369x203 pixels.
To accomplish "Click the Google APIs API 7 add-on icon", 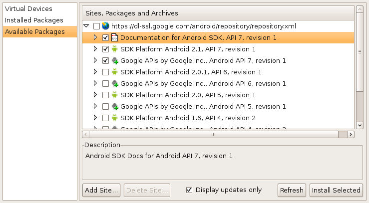I will (x=115, y=61).
